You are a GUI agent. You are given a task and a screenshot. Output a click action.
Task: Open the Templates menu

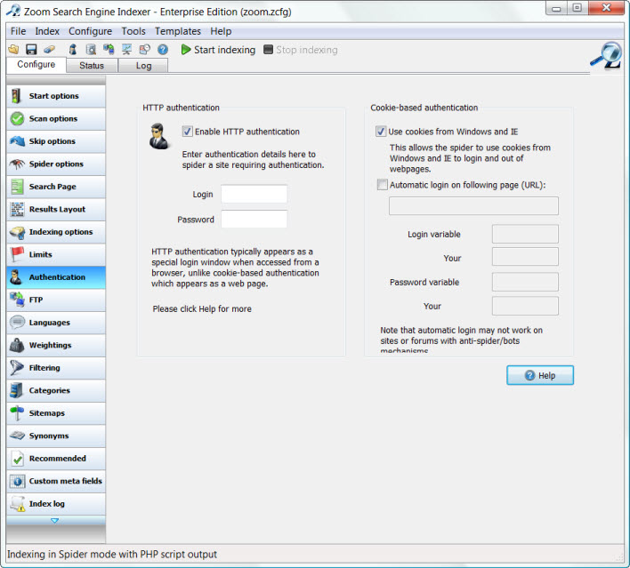178,31
